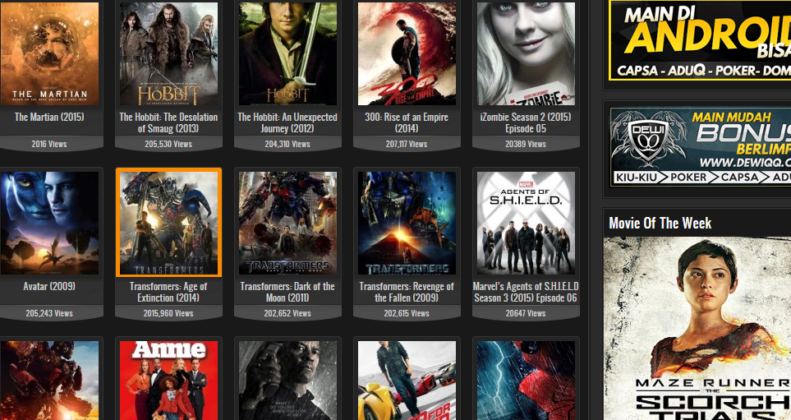Click Transformers: Dark of the Moon title

click(x=287, y=293)
